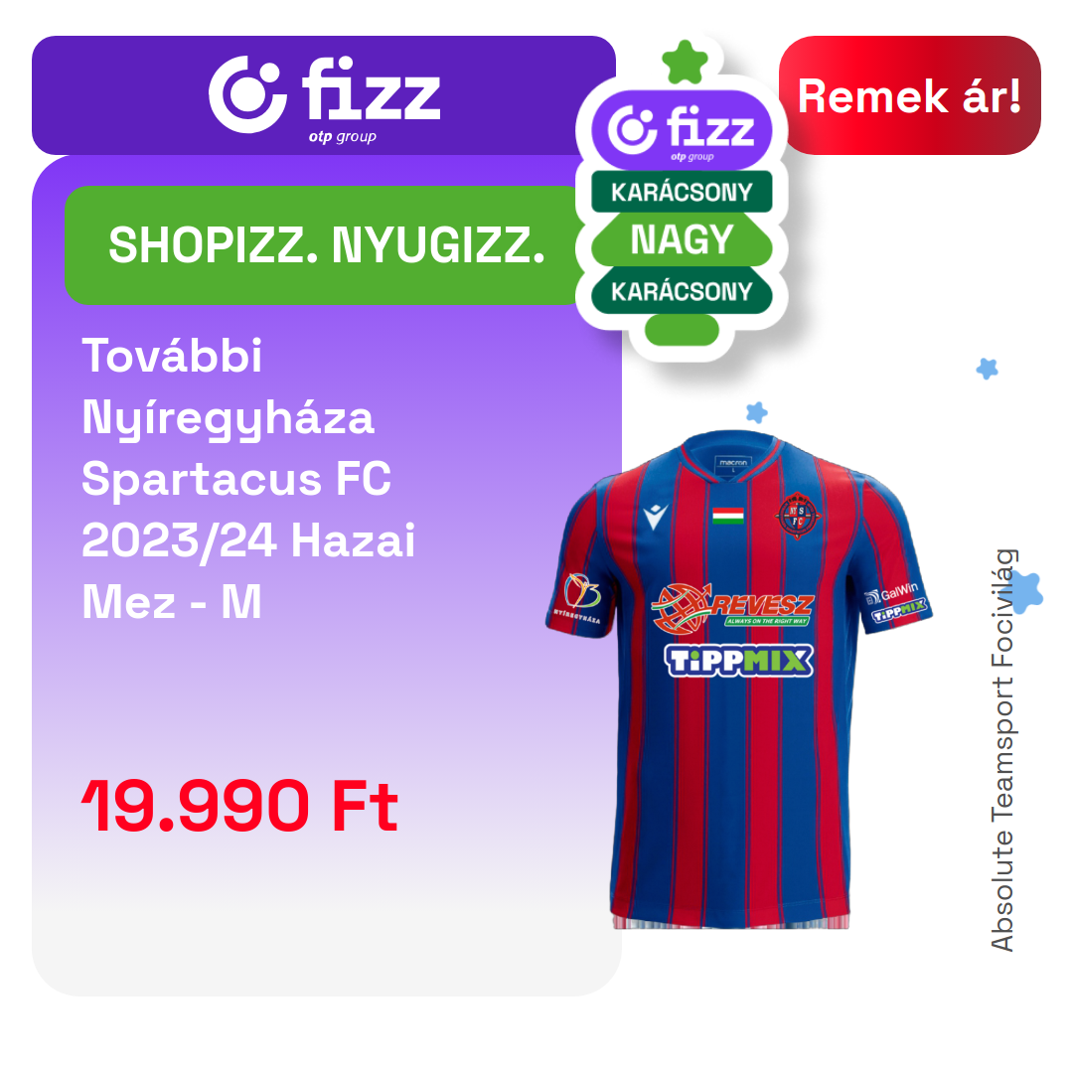
Task: Click the striped football jersey image
Action: [x=738, y=680]
